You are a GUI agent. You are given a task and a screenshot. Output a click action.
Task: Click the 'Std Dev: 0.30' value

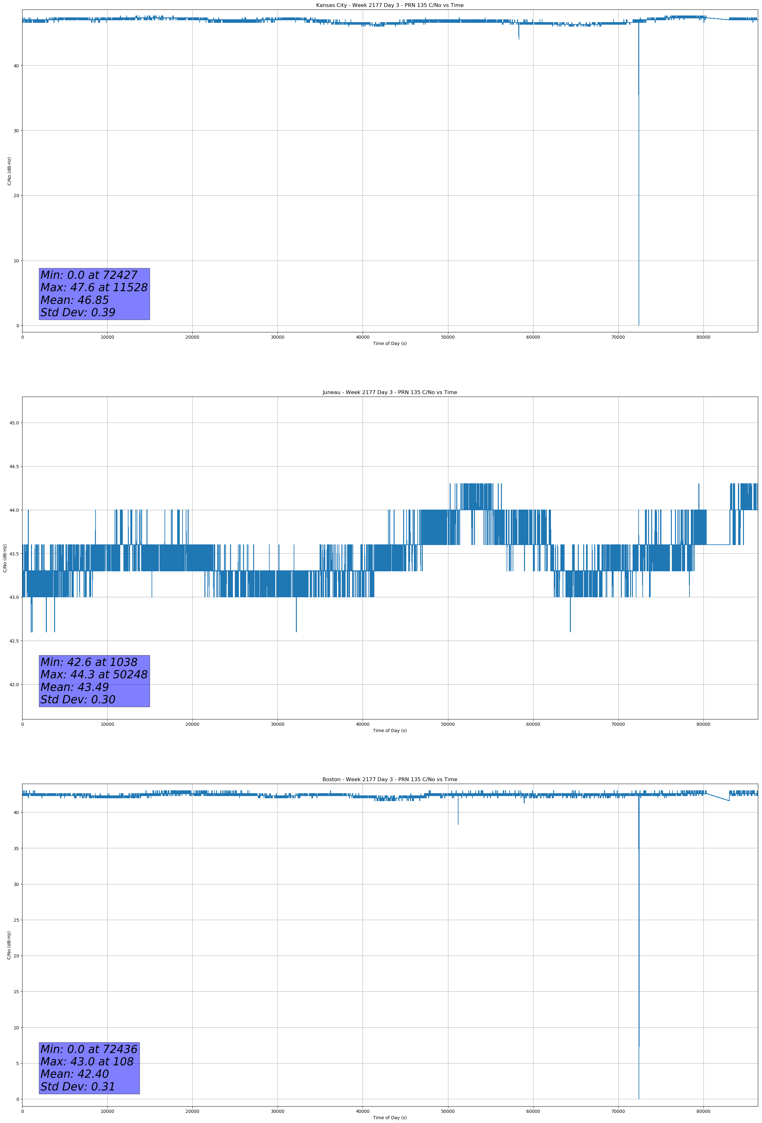(78, 700)
